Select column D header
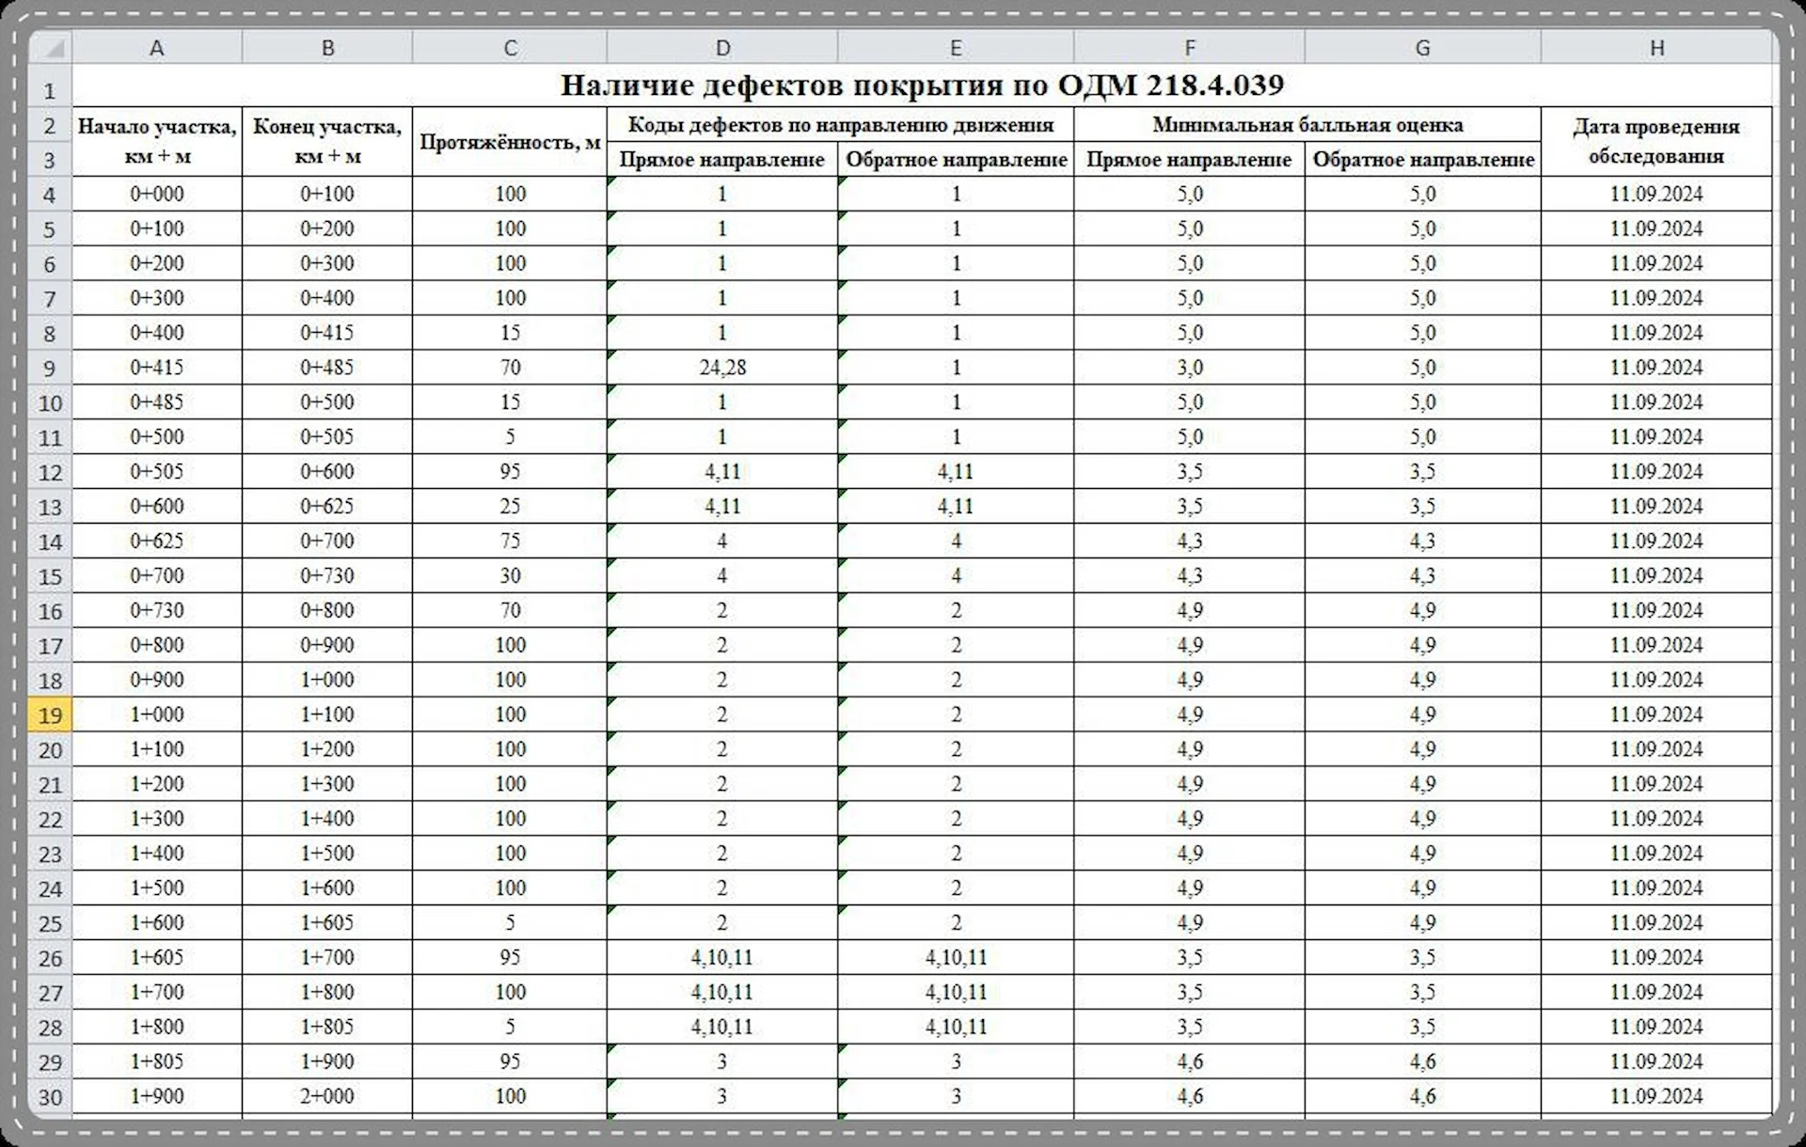The image size is (1806, 1147). (x=721, y=48)
